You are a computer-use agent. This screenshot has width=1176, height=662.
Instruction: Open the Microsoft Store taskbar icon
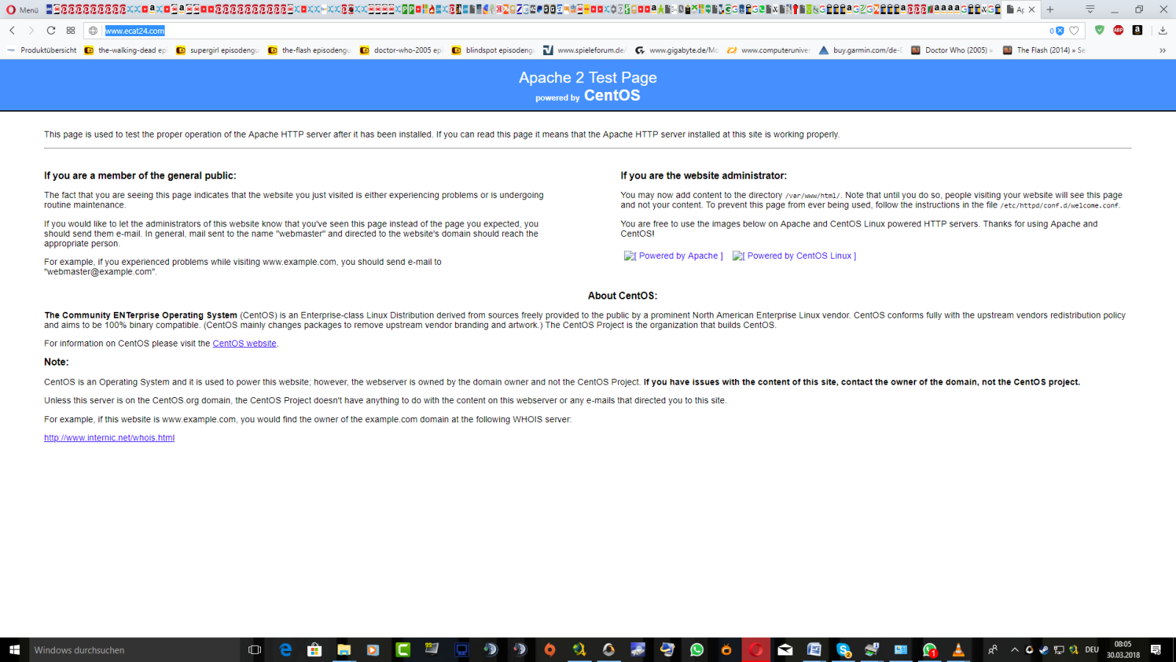click(315, 649)
